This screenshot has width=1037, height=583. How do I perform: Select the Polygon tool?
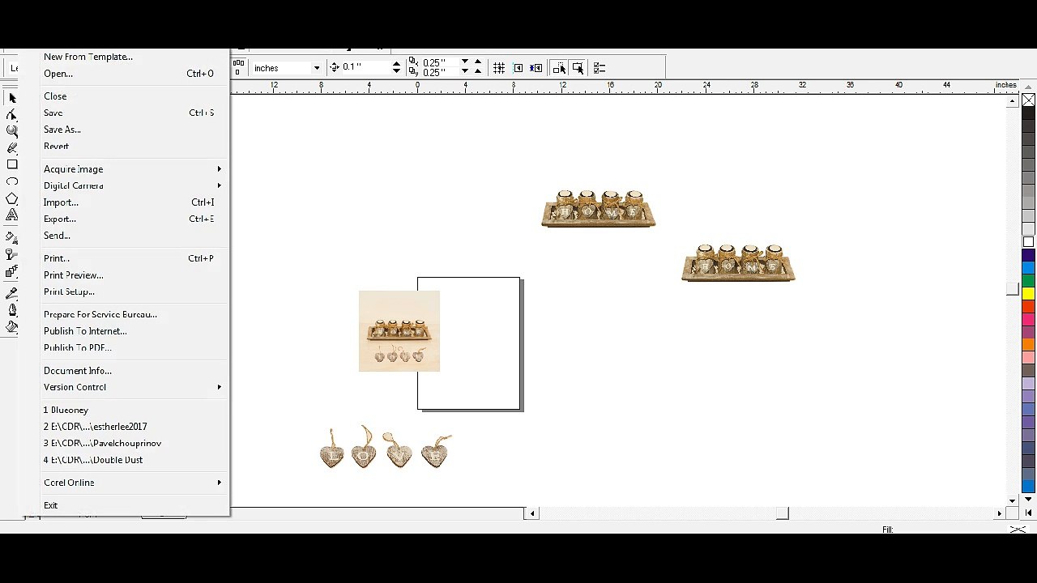coord(12,198)
